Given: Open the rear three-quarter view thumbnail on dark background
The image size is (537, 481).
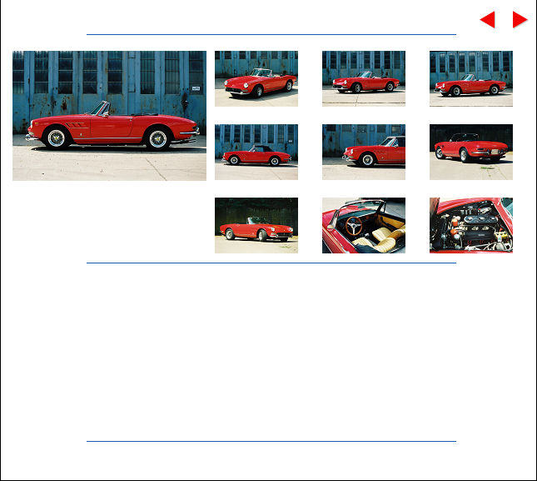Looking at the screenshot, I should [x=471, y=152].
